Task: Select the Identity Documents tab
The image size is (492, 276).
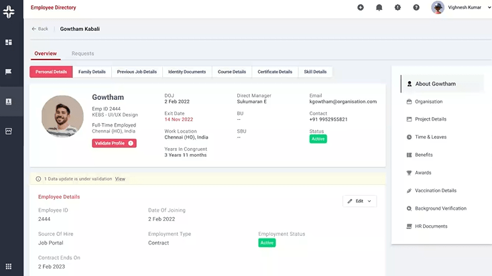Action: coord(187,72)
